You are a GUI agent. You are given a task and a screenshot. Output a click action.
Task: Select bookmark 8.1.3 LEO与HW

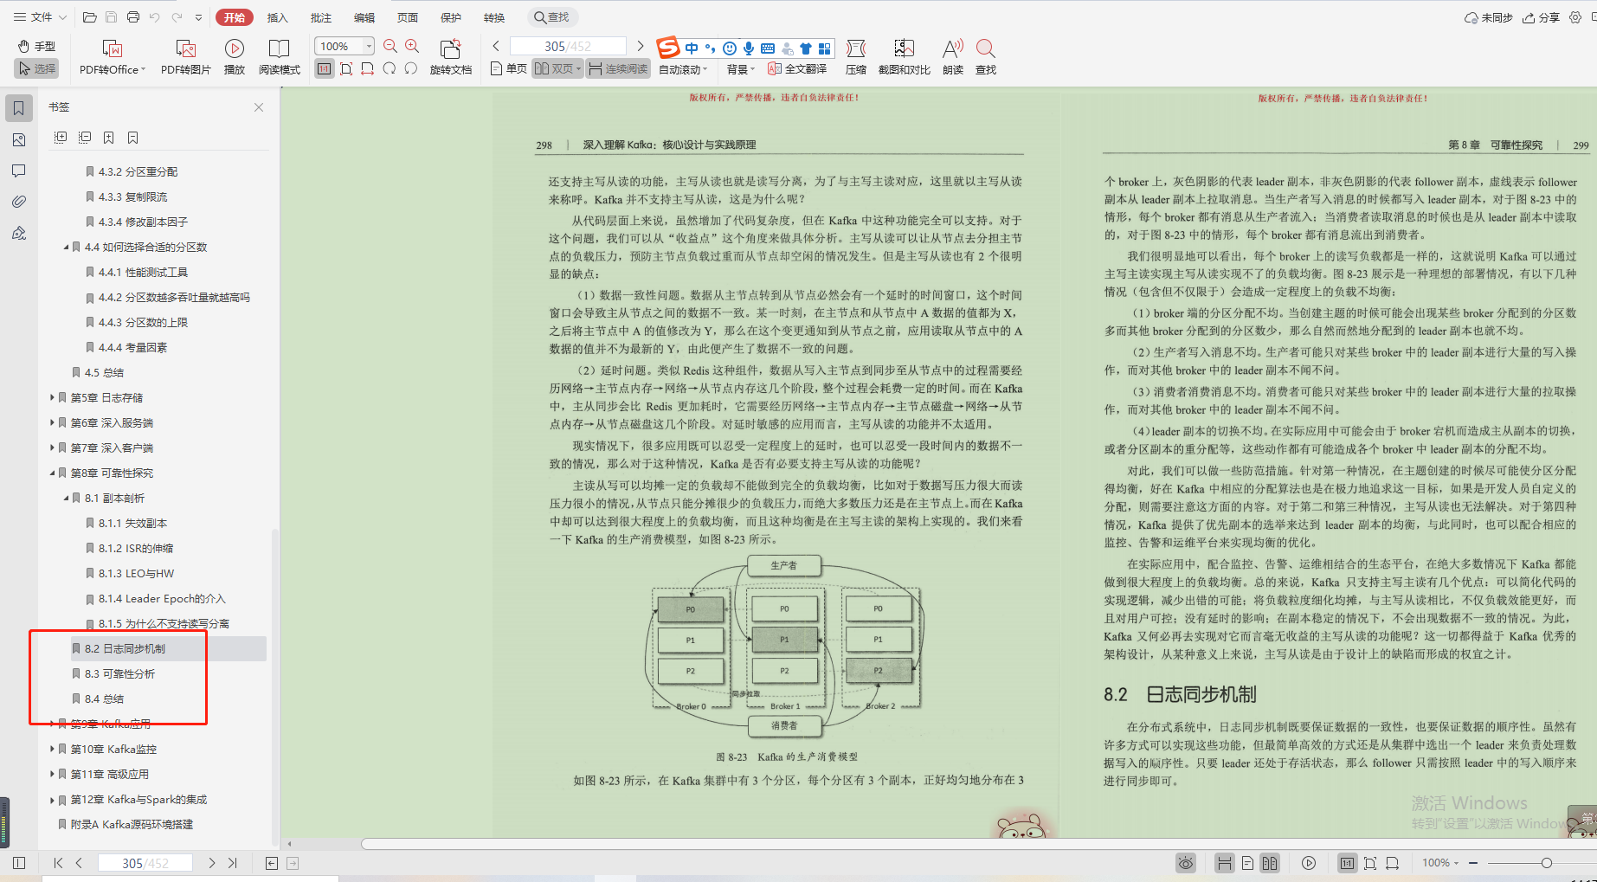(x=136, y=574)
